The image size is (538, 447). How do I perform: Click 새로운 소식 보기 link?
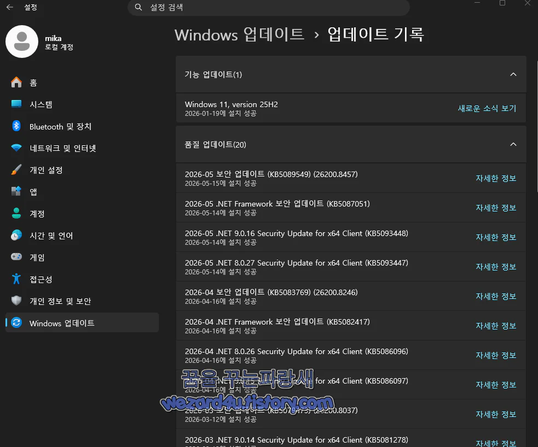(x=487, y=108)
